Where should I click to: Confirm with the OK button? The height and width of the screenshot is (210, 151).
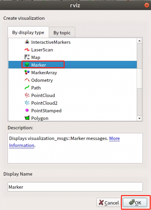[135, 202]
